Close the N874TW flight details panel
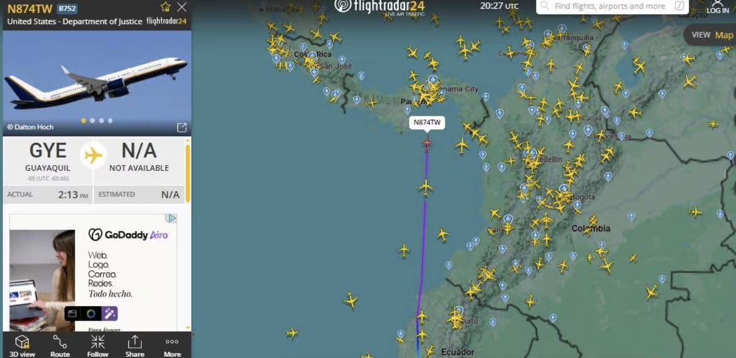The width and height of the screenshot is (736, 358). (182, 7)
